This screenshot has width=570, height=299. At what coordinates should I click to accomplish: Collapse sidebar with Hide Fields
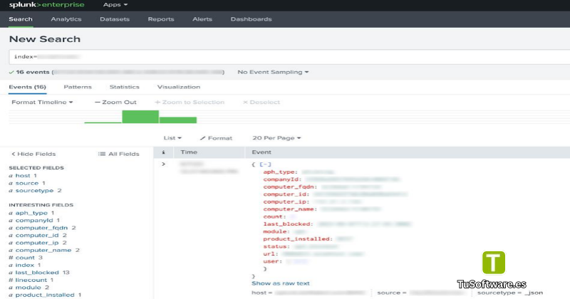[x=33, y=154]
